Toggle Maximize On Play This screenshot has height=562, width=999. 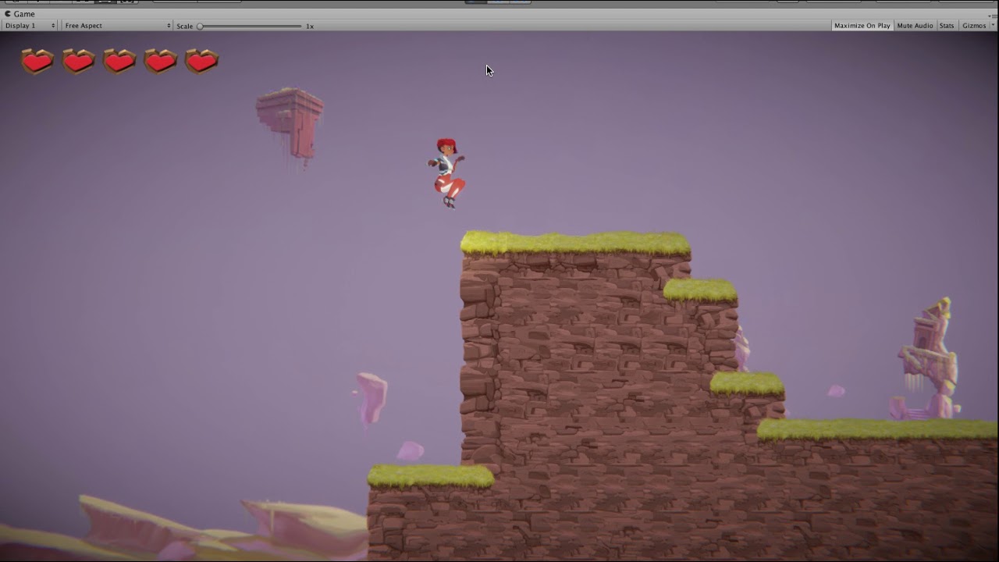(862, 26)
